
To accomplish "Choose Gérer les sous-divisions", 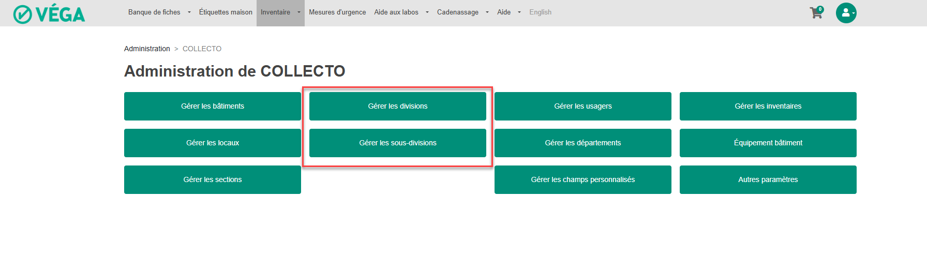I will tap(398, 143).
